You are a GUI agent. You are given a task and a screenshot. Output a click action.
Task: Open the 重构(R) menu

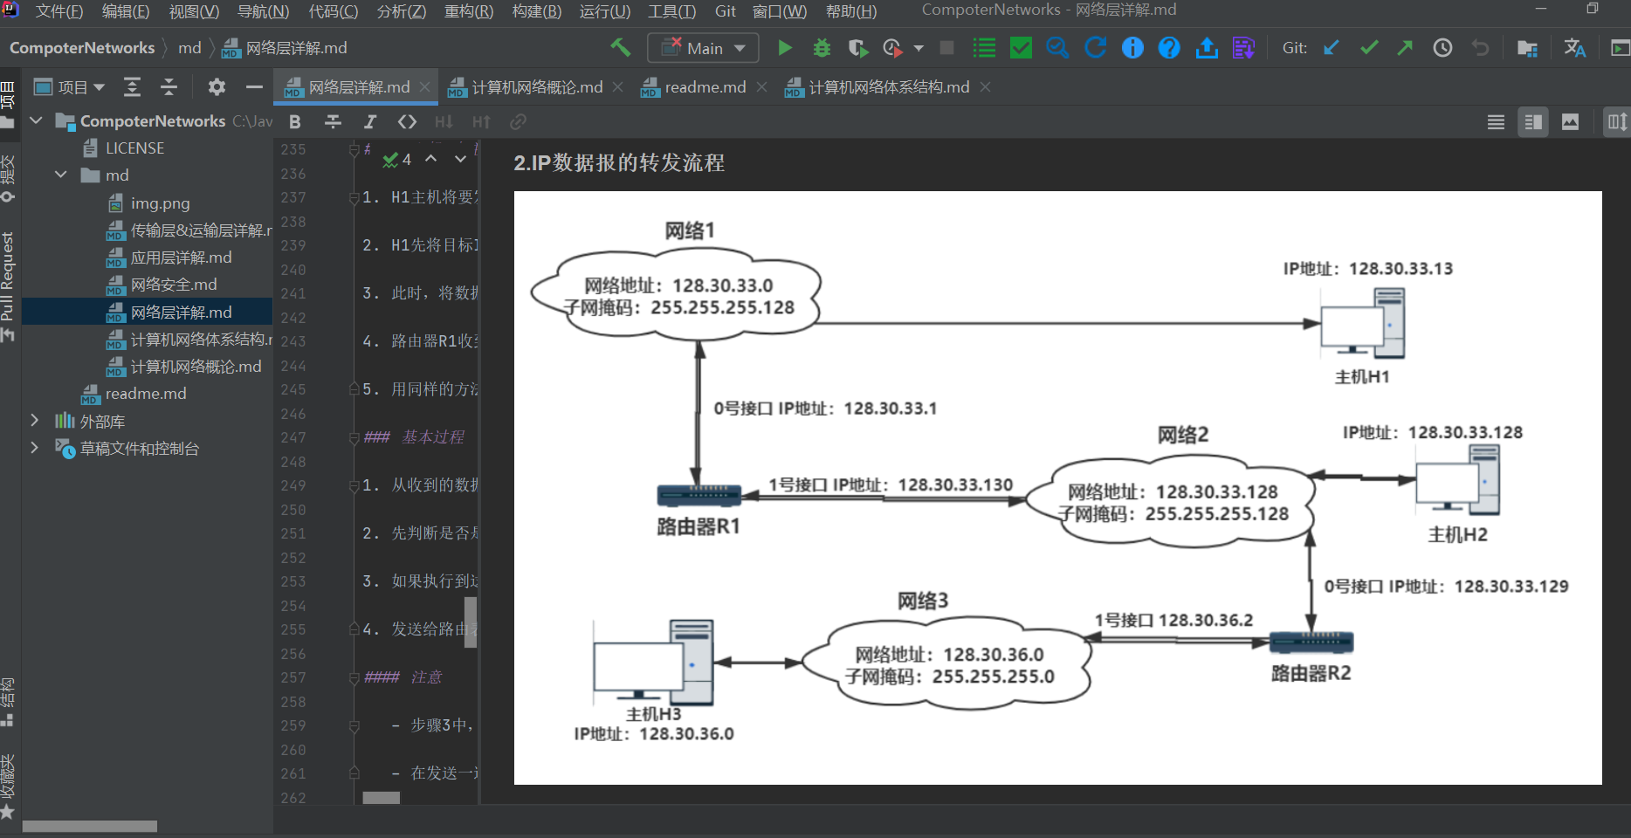pyautogui.click(x=469, y=11)
